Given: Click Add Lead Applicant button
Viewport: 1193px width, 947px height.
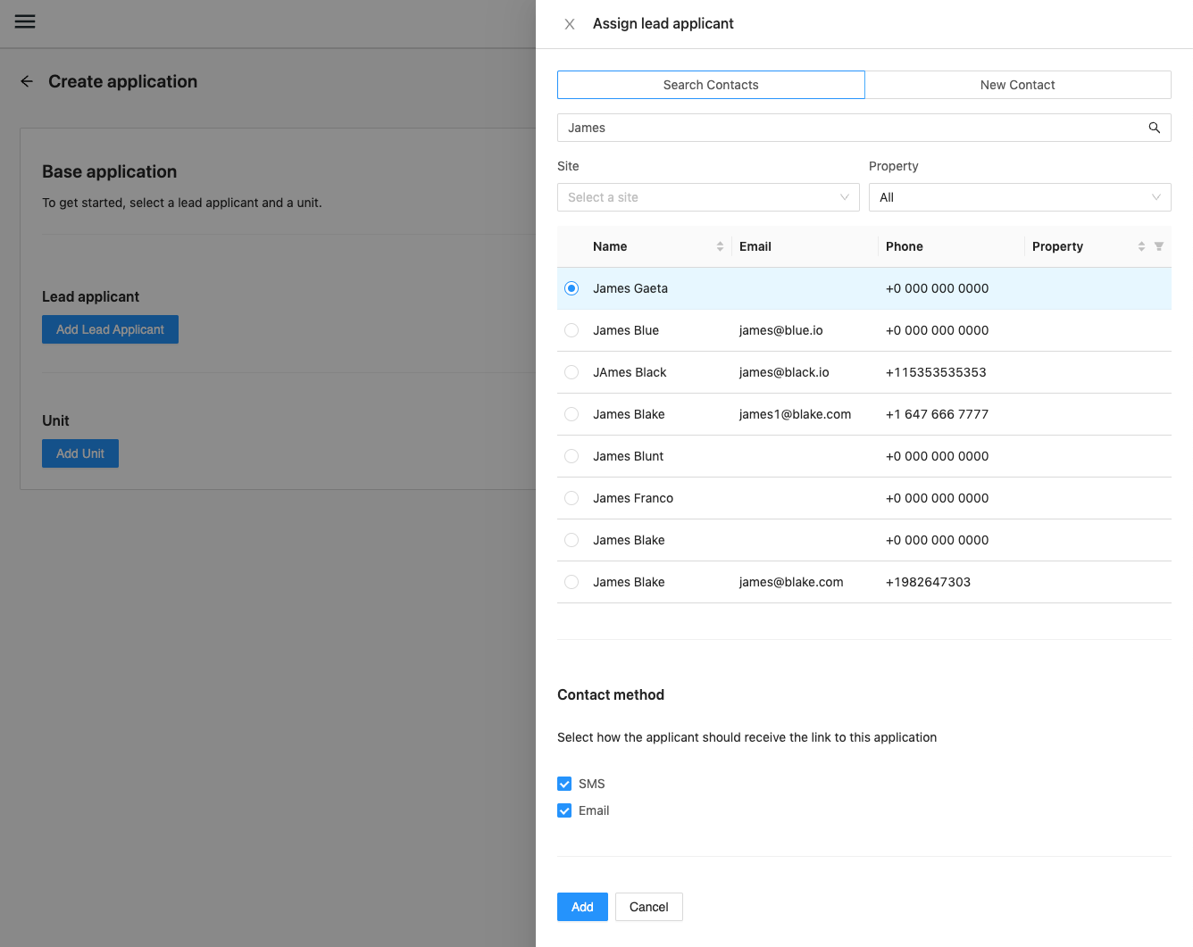Looking at the screenshot, I should pos(110,329).
